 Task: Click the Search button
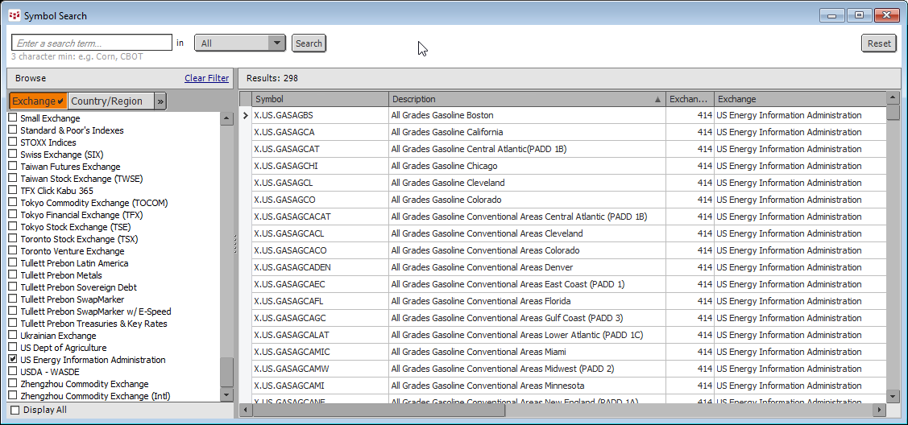coord(309,43)
